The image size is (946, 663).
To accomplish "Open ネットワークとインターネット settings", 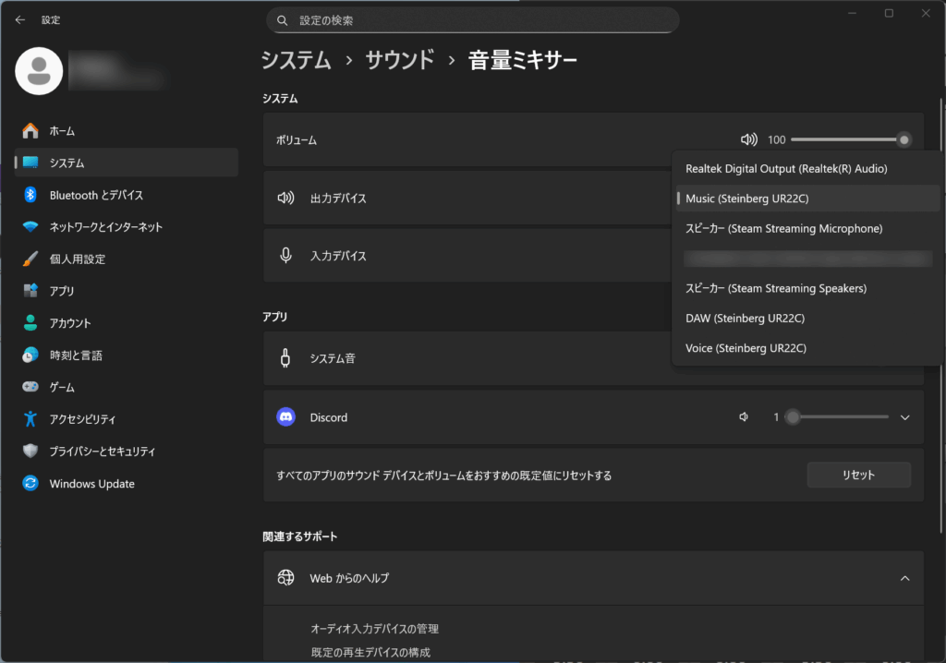I will (x=105, y=227).
